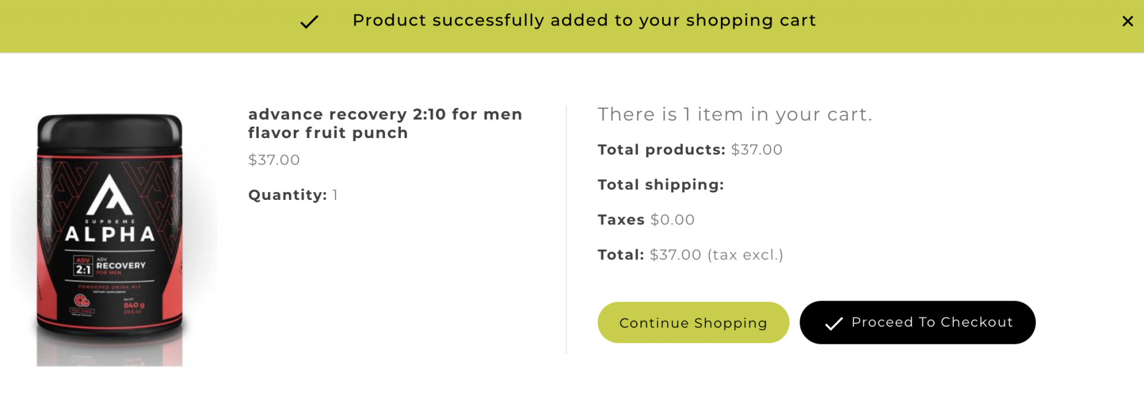
Task: Click the Total products $37.00 value
Action: [757, 150]
